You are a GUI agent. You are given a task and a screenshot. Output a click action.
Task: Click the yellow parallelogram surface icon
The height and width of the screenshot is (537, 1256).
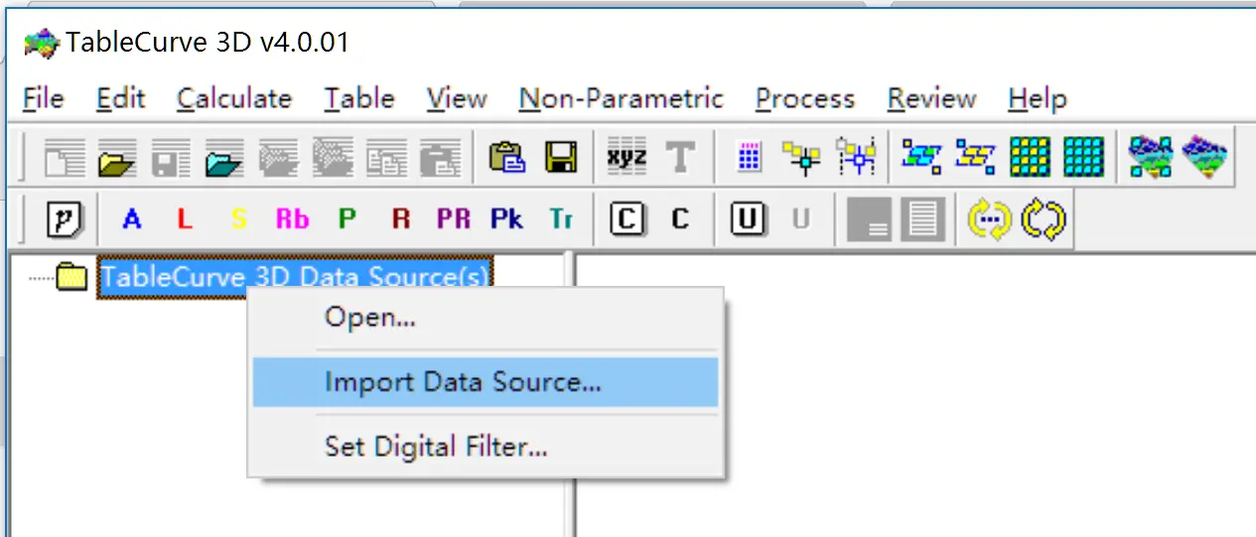click(976, 158)
